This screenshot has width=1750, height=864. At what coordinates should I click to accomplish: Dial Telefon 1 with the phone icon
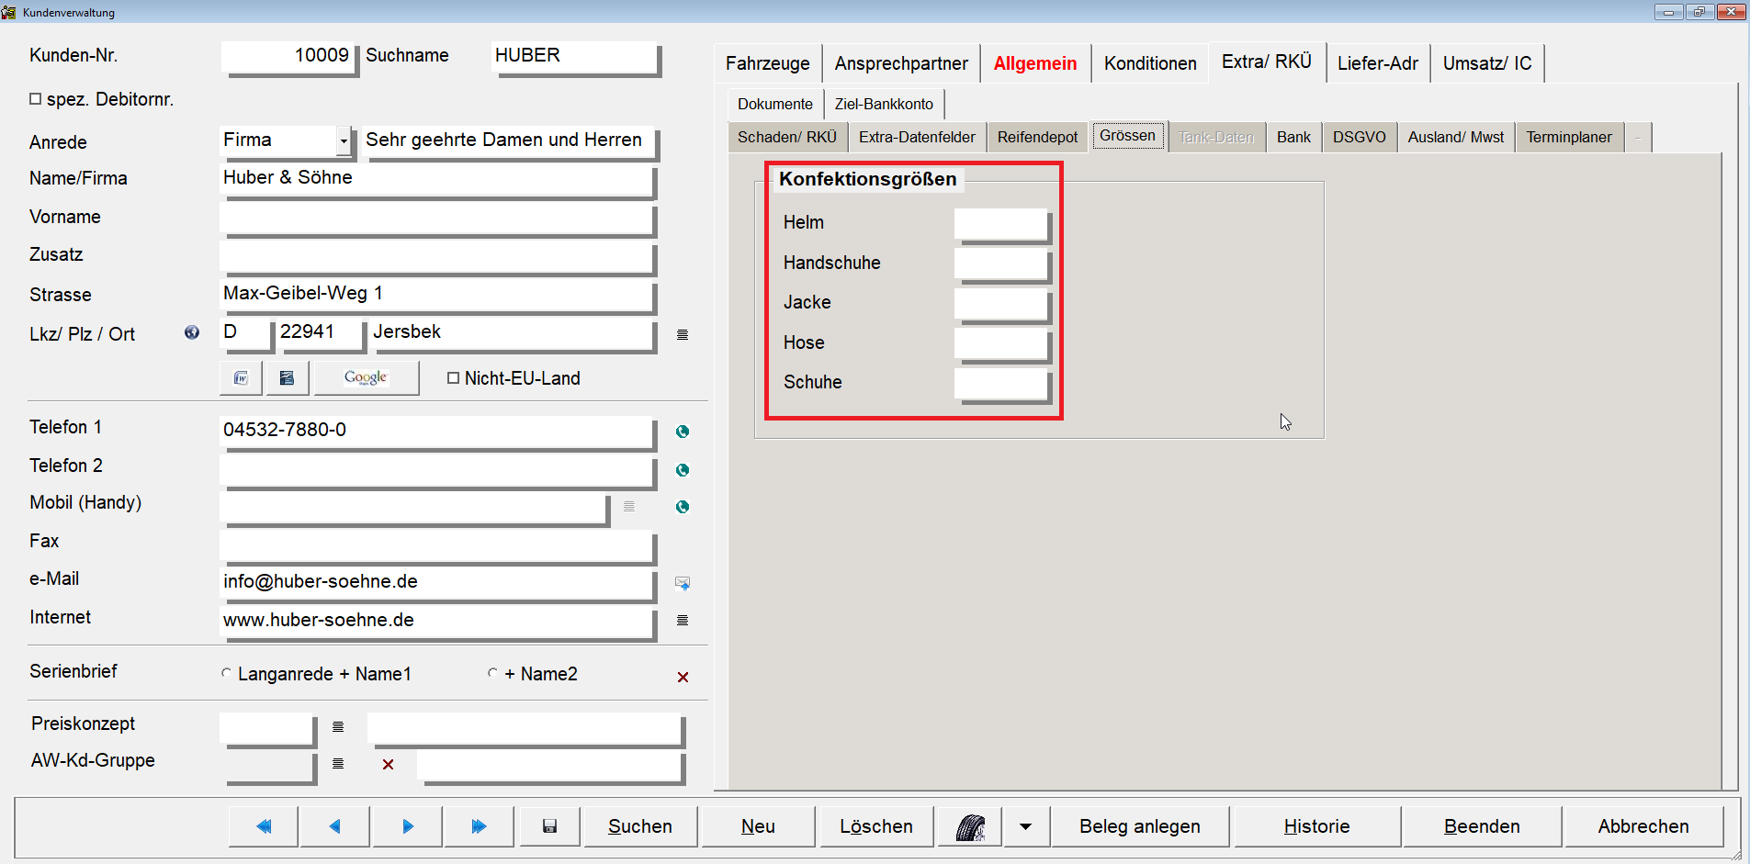[683, 432]
